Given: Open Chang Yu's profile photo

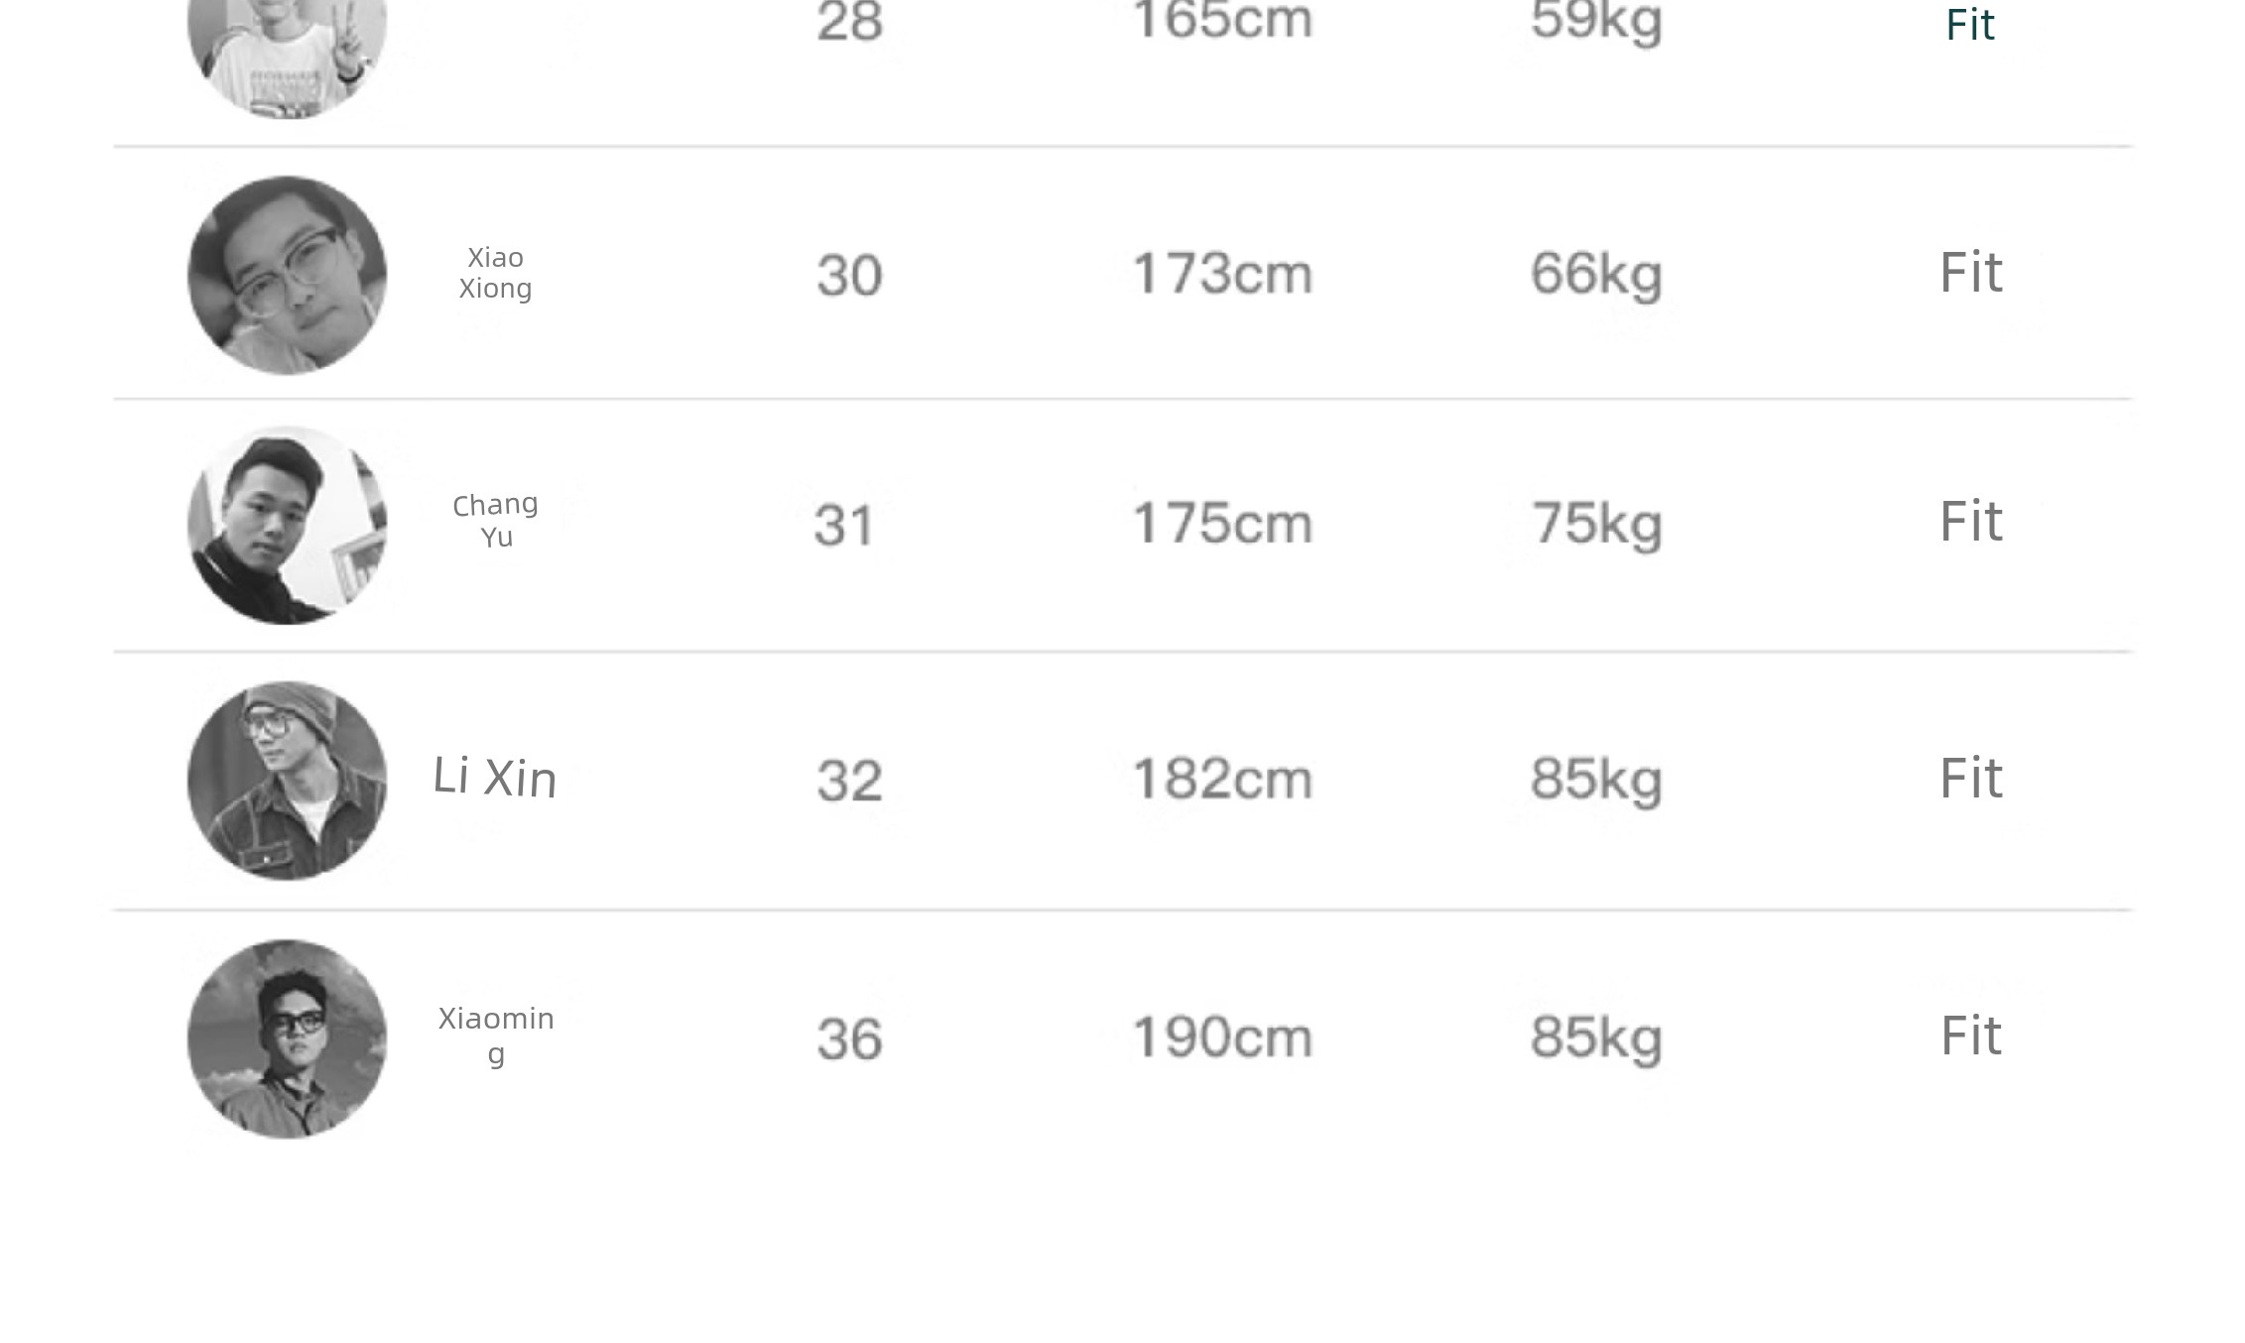Looking at the screenshot, I should [x=288, y=526].
